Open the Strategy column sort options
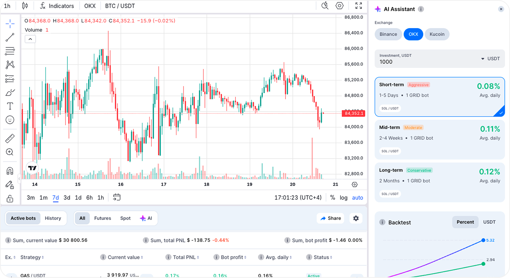The height and width of the screenshot is (278, 510). point(42,257)
